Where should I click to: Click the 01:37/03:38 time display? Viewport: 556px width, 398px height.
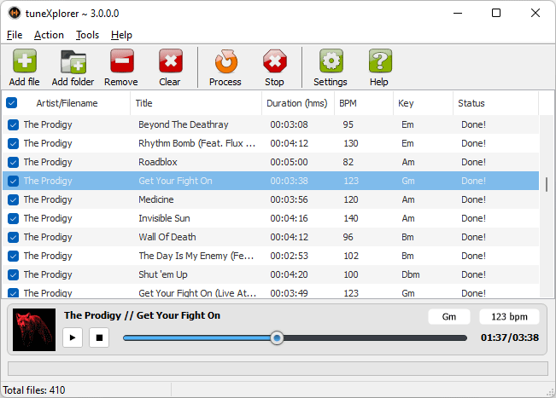pyautogui.click(x=510, y=337)
